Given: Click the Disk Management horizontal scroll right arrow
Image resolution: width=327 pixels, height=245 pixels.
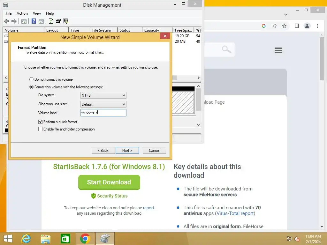Looking at the screenshot, I should pos(199,78).
